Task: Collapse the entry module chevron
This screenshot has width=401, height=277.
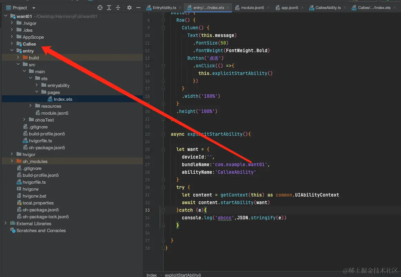Action: [12, 50]
